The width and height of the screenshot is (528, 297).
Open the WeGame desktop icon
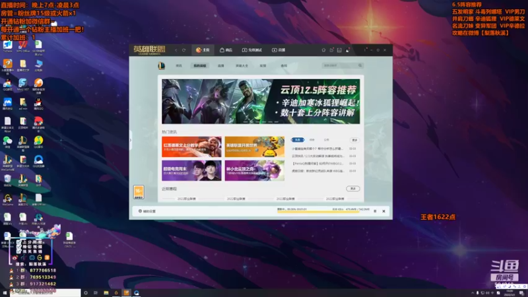click(7, 199)
